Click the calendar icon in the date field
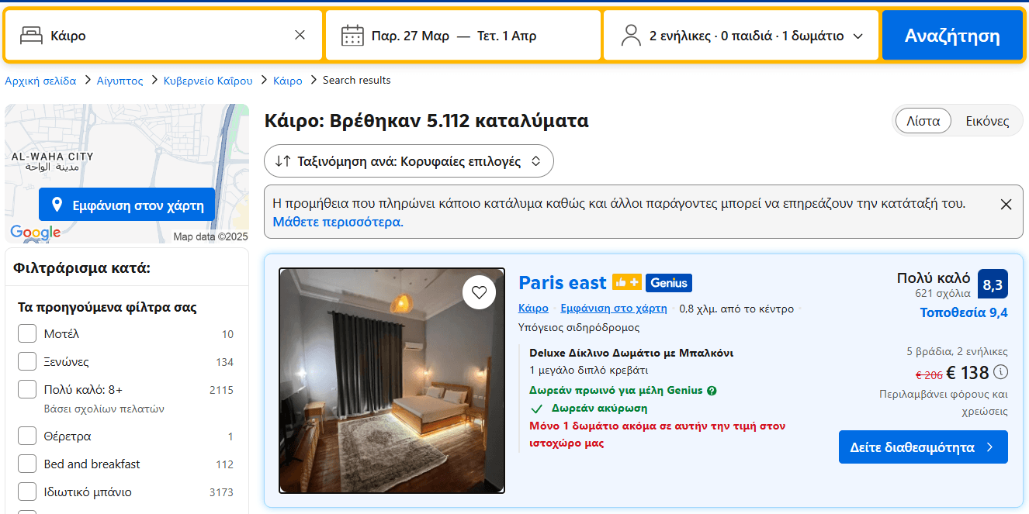This screenshot has height=514, width=1029. (x=352, y=36)
